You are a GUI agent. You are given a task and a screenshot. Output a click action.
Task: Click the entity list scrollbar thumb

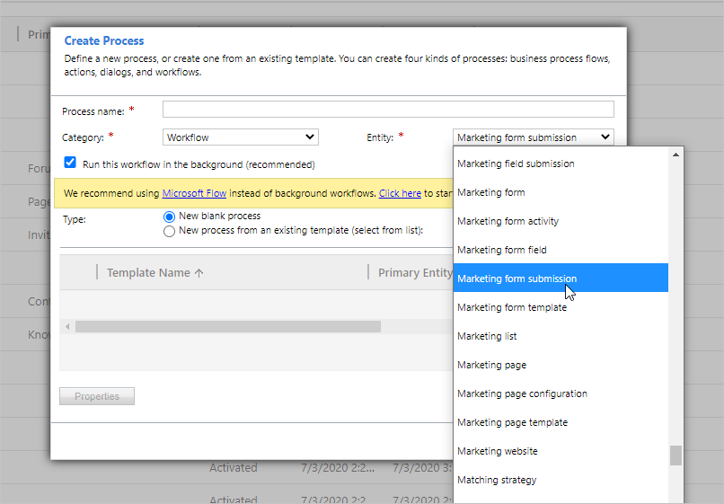[675, 455]
